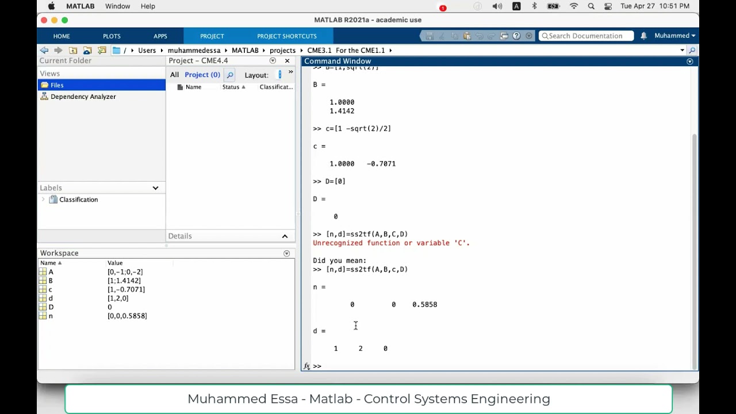Open macOS Control Center icon
This screenshot has width=736, height=414.
click(x=608, y=6)
